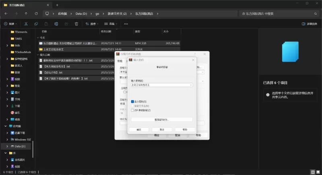Click the 此电脑 breadcrumb in the address bar

[62, 14]
